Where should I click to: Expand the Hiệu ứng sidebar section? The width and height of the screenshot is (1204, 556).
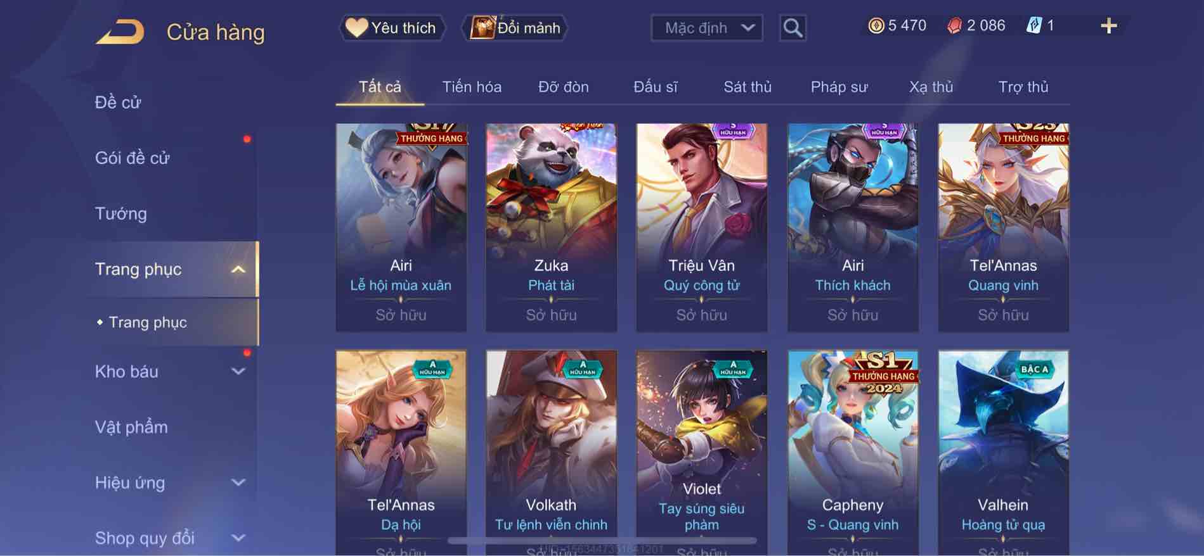pos(238,483)
